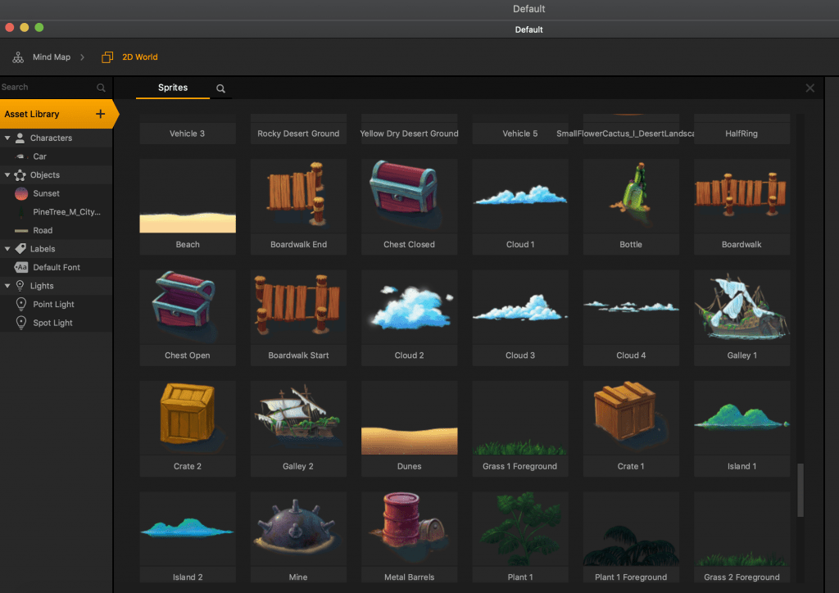Click the Sunset asset icon
Image resolution: width=839 pixels, height=593 pixels.
[20, 193]
